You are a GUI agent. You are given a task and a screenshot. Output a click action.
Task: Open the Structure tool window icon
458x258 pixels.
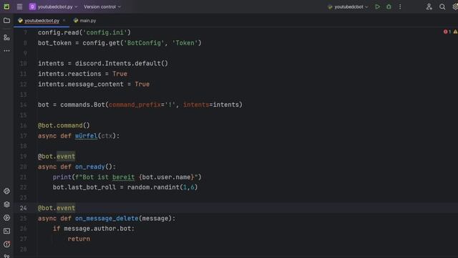[x=6, y=37]
